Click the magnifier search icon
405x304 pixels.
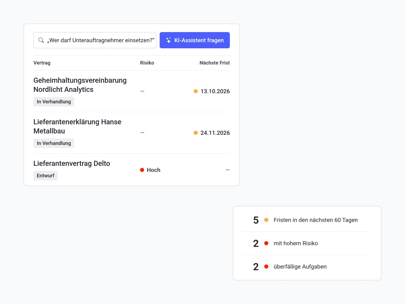coord(41,40)
